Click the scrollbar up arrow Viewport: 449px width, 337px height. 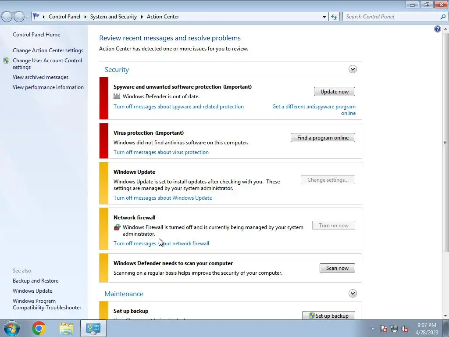pos(445,29)
